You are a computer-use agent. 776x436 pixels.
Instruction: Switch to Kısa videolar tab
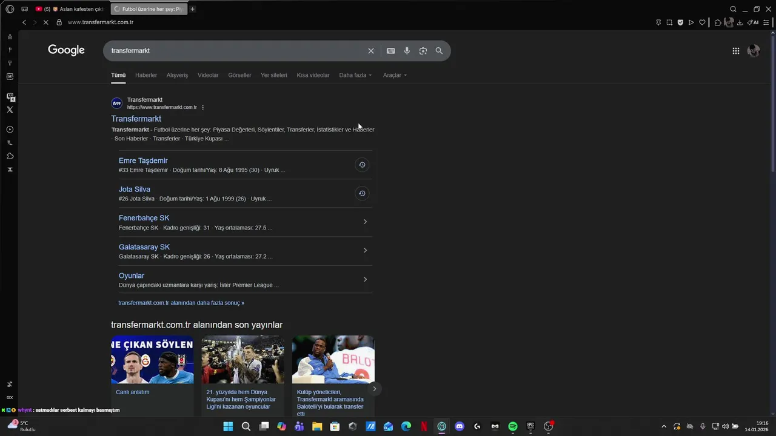(x=313, y=75)
